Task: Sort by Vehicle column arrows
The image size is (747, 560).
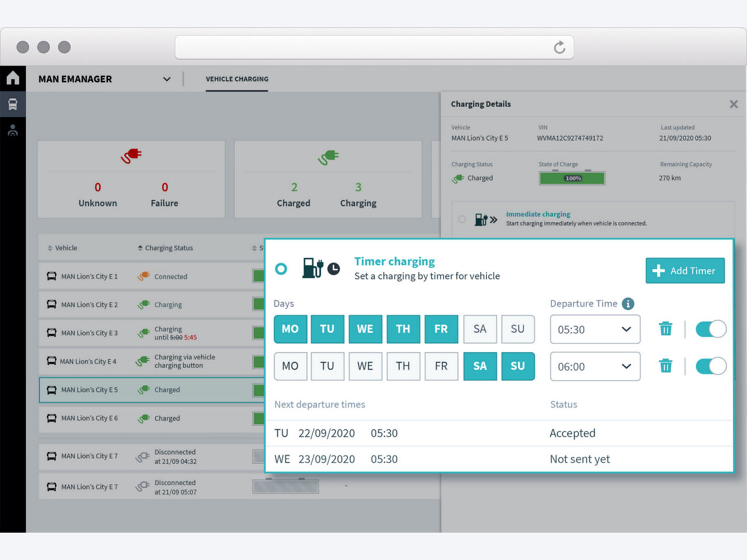Action: (50, 248)
